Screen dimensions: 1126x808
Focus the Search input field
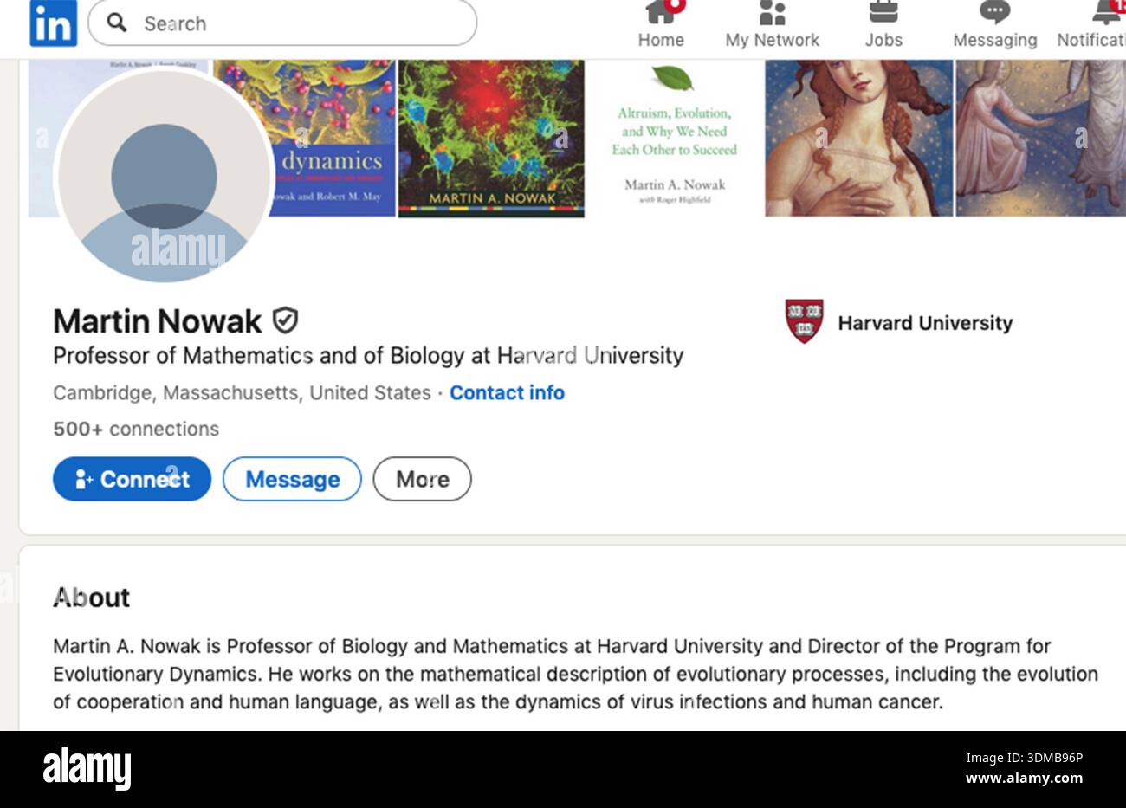282,23
